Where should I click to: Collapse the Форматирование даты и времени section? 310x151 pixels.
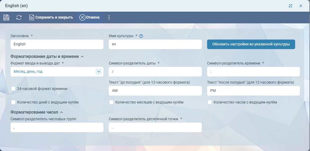(x=82, y=57)
